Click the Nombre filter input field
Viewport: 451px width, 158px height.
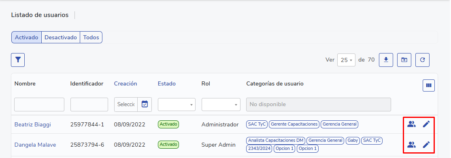tap(39, 105)
